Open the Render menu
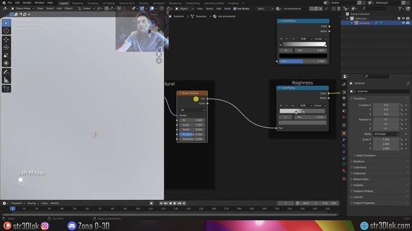The height and width of the screenshot is (231, 412). [x=27, y=3]
